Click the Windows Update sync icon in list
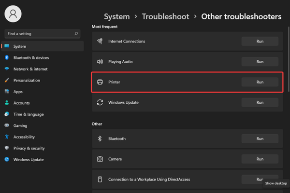The width and height of the screenshot is (290, 193). [100, 102]
